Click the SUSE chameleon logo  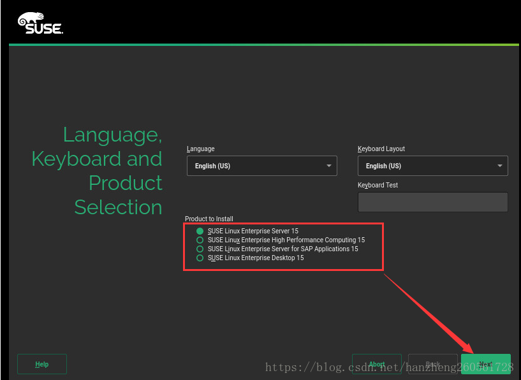40,23
